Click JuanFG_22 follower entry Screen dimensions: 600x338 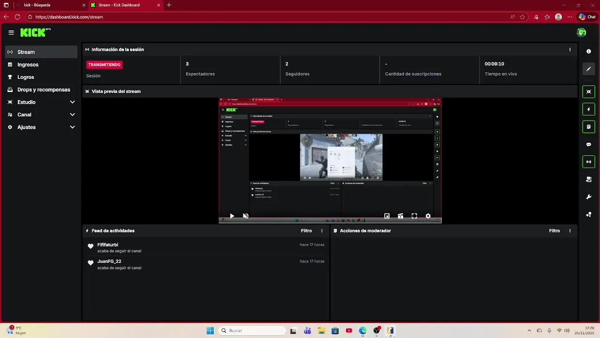[x=206, y=264]
